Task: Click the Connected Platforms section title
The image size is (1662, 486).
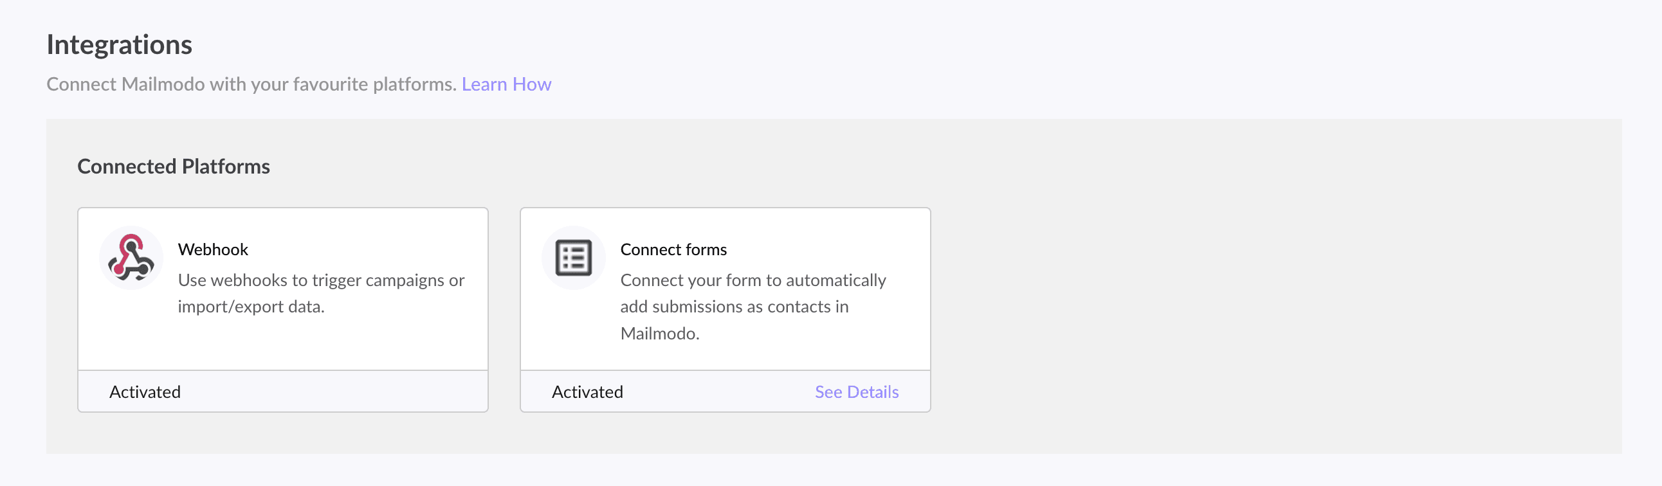Action: 174,166
